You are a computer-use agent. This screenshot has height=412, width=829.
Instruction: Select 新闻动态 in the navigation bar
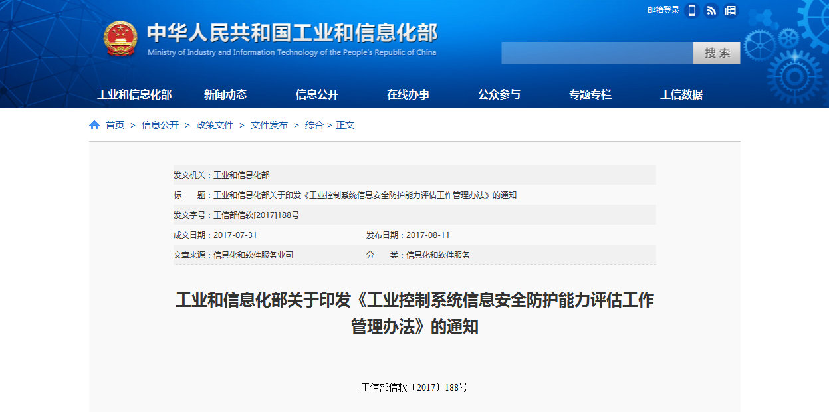(225, 94)
